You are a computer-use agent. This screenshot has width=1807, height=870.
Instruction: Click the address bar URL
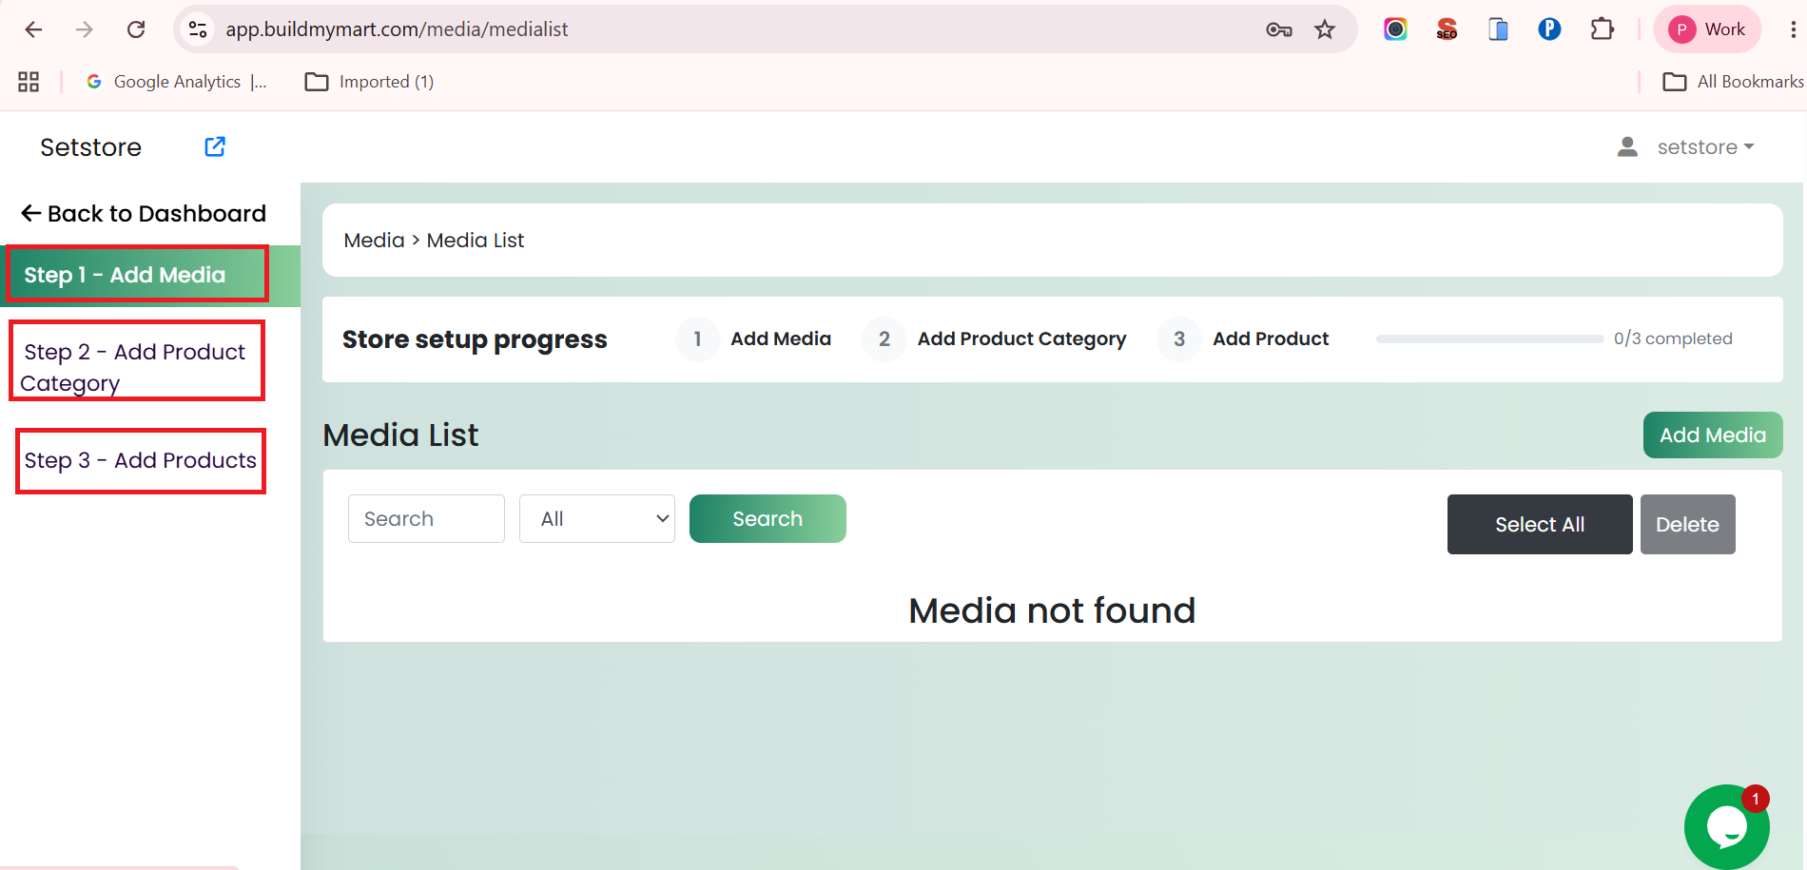397,29
